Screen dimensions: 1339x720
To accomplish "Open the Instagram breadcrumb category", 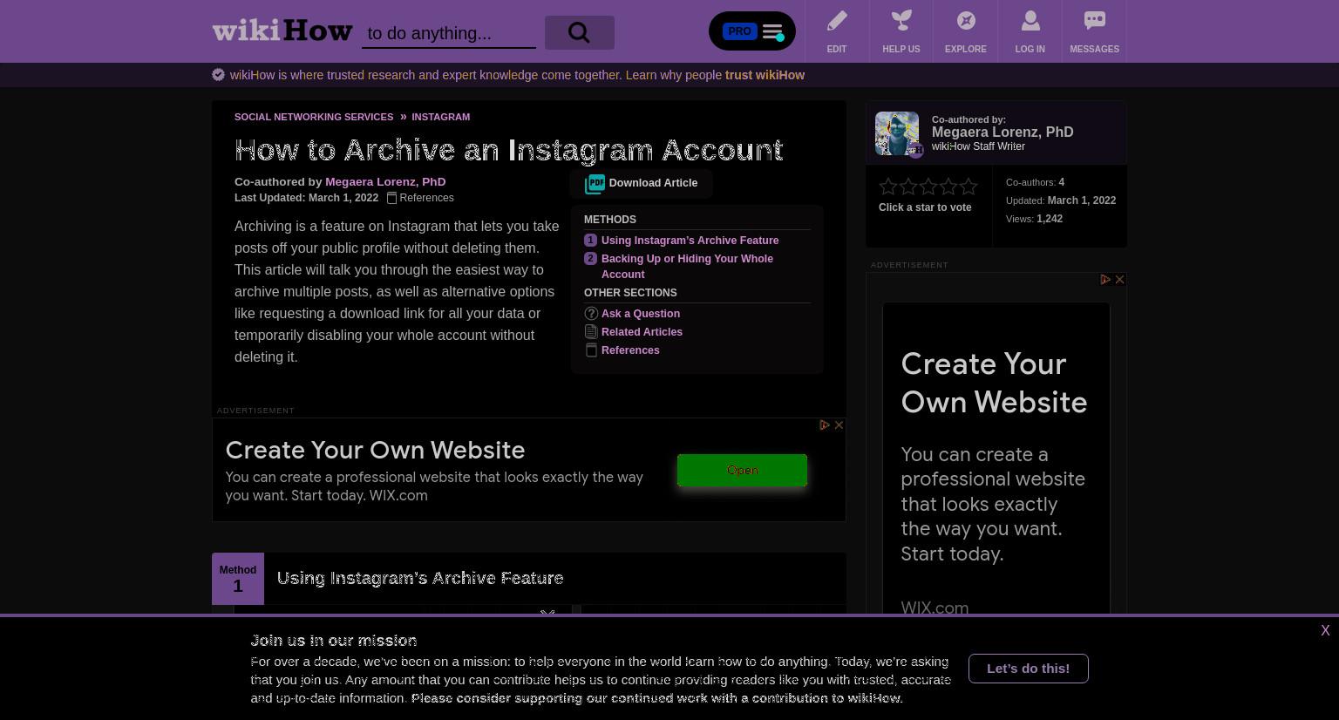I will [440, 117].
